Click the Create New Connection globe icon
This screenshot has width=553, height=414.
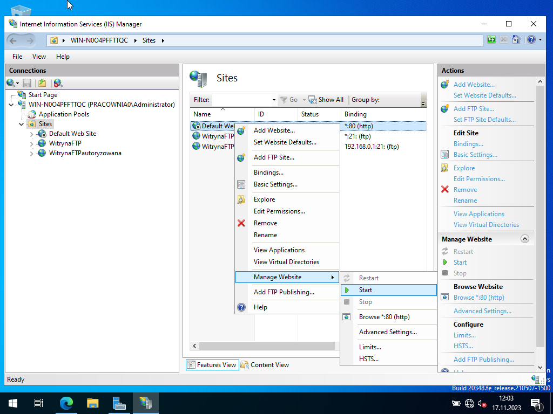pyautogui.click(x=11, y=83)
